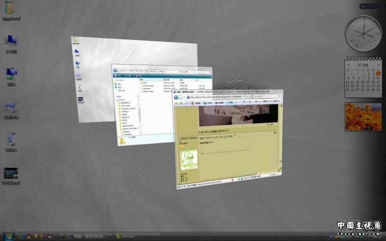Switch to the Internet Explorer taskbar button
This screenshot has height=241, width=386.
tap(89, 236)
